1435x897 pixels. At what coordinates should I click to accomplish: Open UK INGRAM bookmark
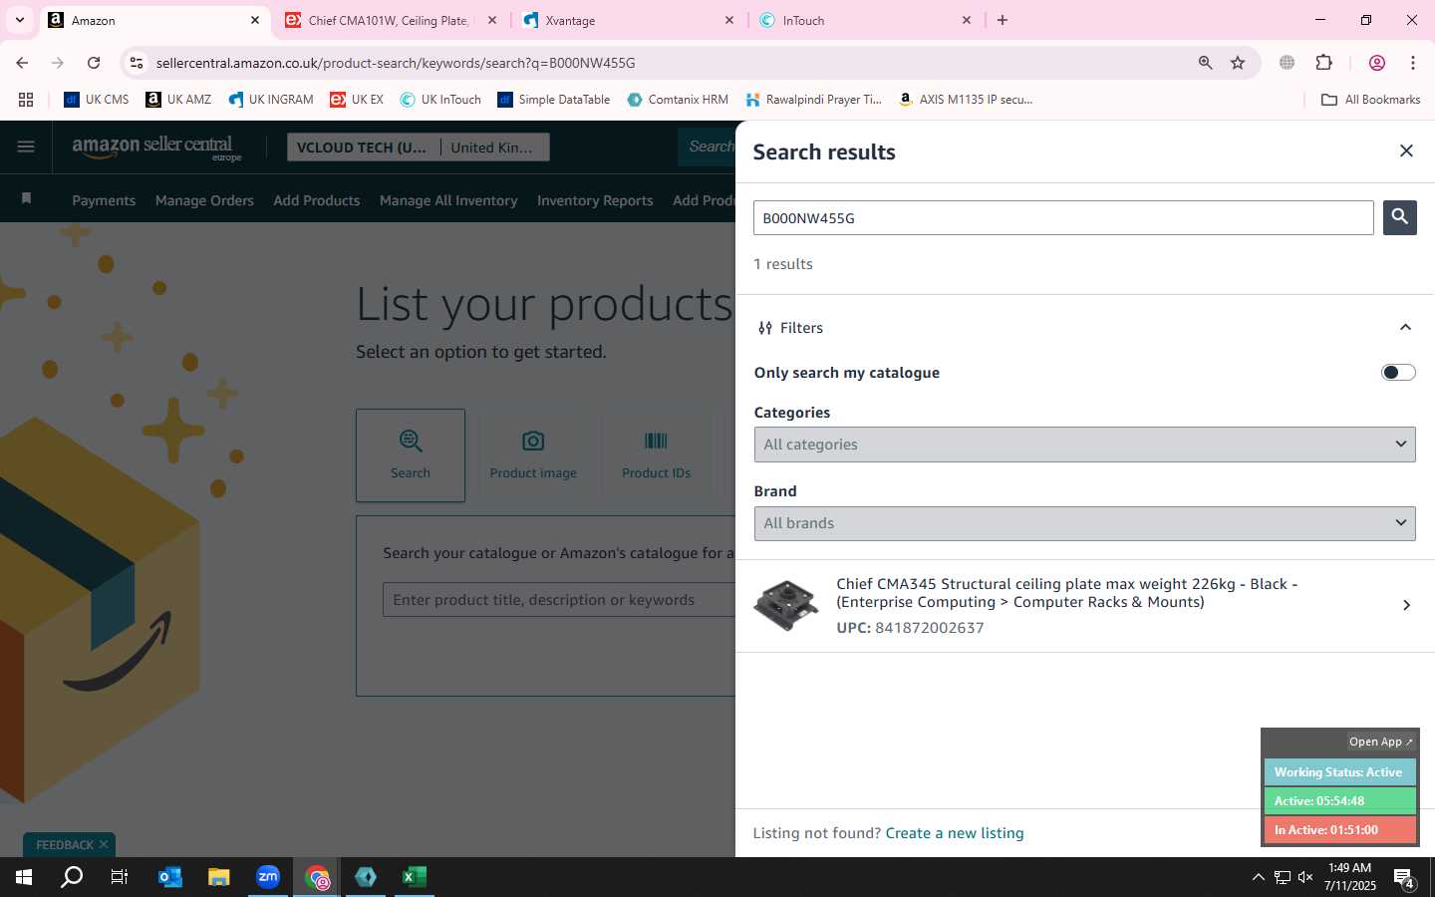[270, 100]
